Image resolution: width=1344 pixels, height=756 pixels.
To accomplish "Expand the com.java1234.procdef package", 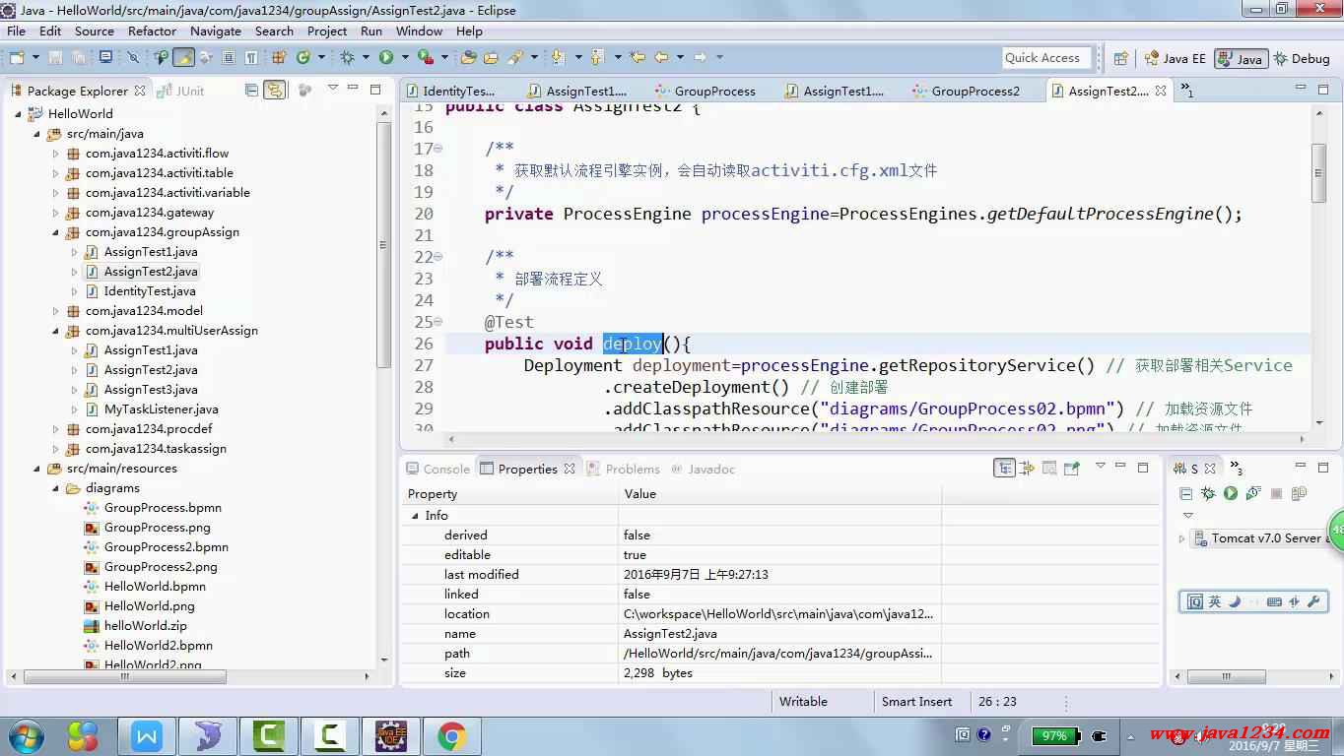I will click(56, 429).
